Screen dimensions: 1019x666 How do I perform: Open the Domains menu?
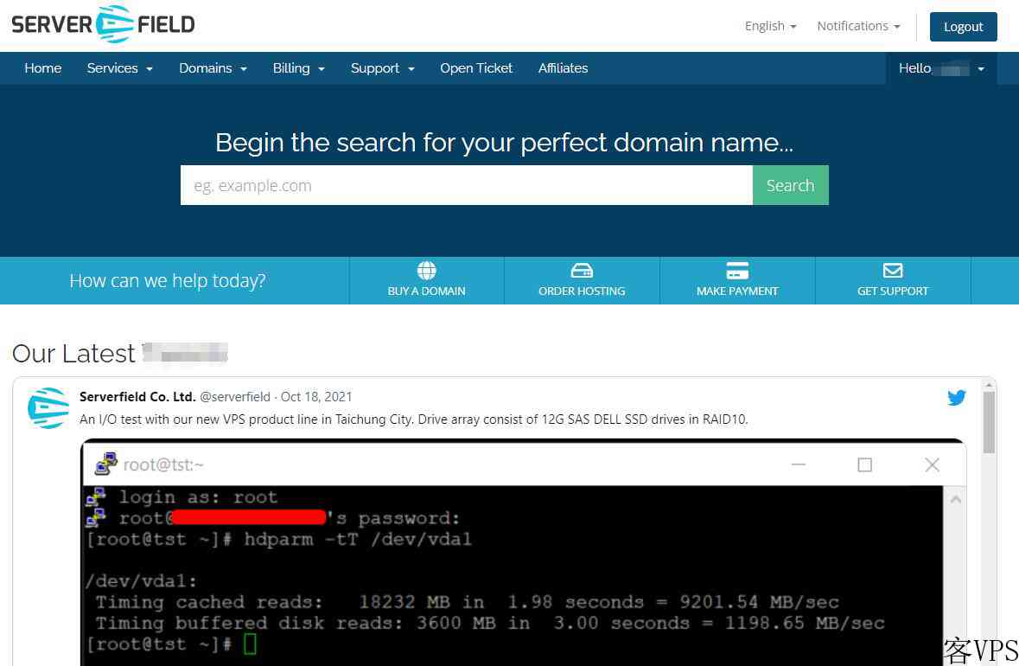click(x=213, y=67)
